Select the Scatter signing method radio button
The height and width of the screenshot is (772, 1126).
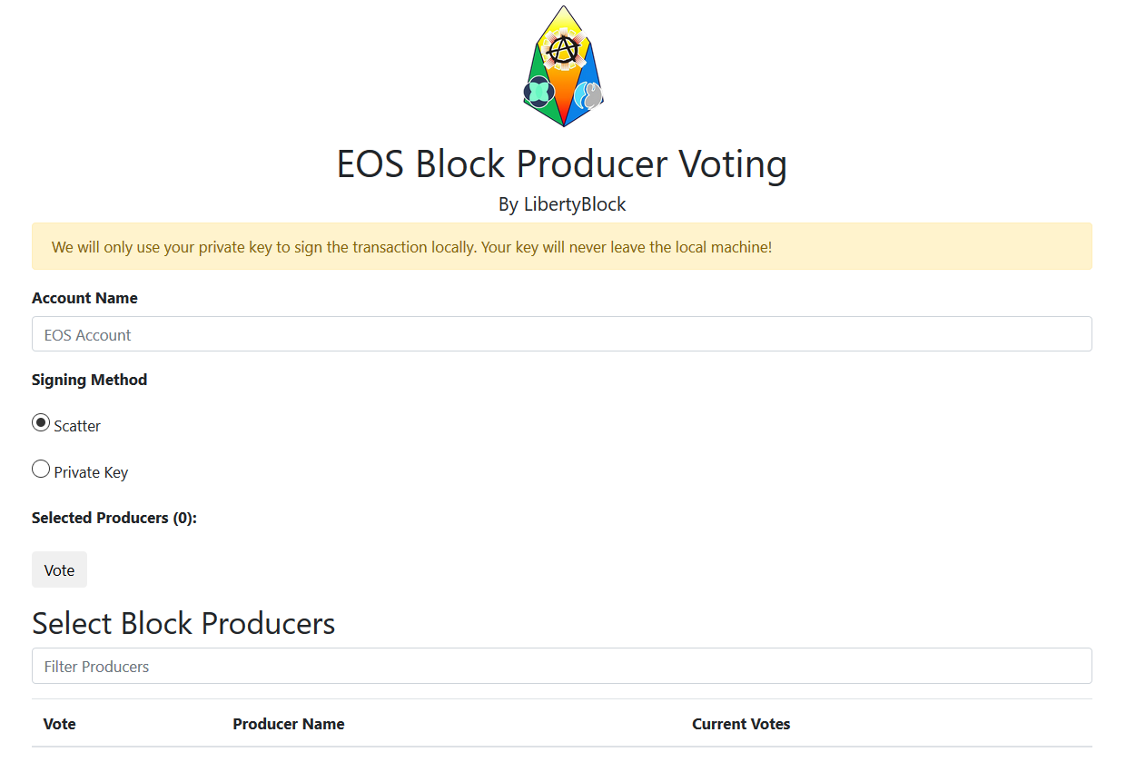tap(41, 423)
